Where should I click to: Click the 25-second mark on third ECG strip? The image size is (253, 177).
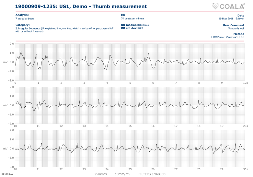[x=130, y=169]
